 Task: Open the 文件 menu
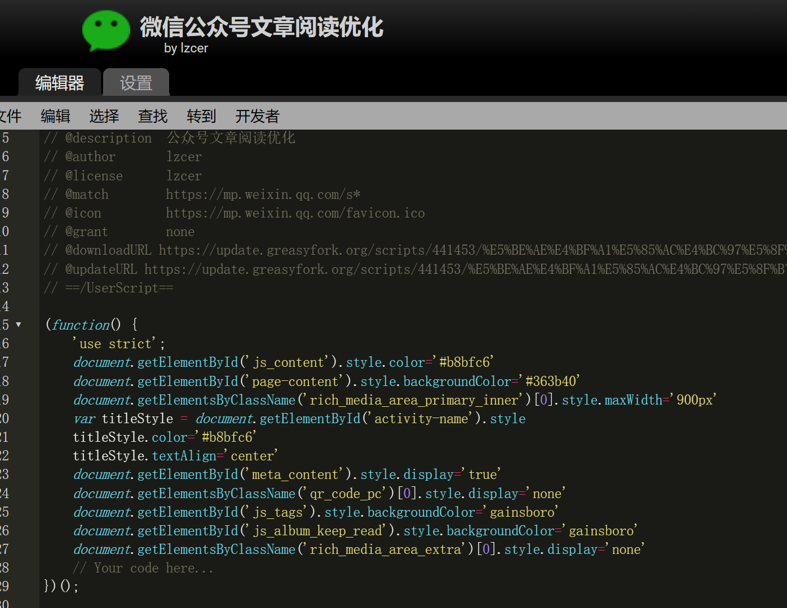coord(10,116)
